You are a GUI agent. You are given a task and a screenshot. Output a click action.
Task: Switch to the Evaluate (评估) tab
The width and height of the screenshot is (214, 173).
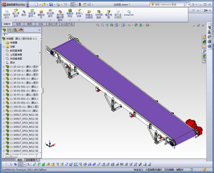[40, 24]
